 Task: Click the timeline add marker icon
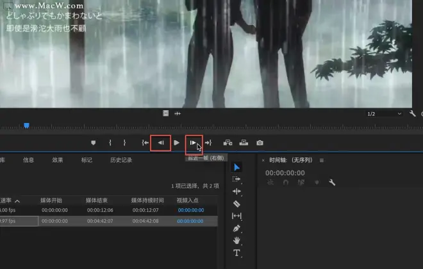pyautogui.click(x=317, y=183)
